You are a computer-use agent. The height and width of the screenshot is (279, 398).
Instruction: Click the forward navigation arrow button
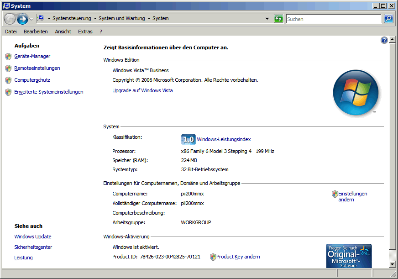pos(22,19)
